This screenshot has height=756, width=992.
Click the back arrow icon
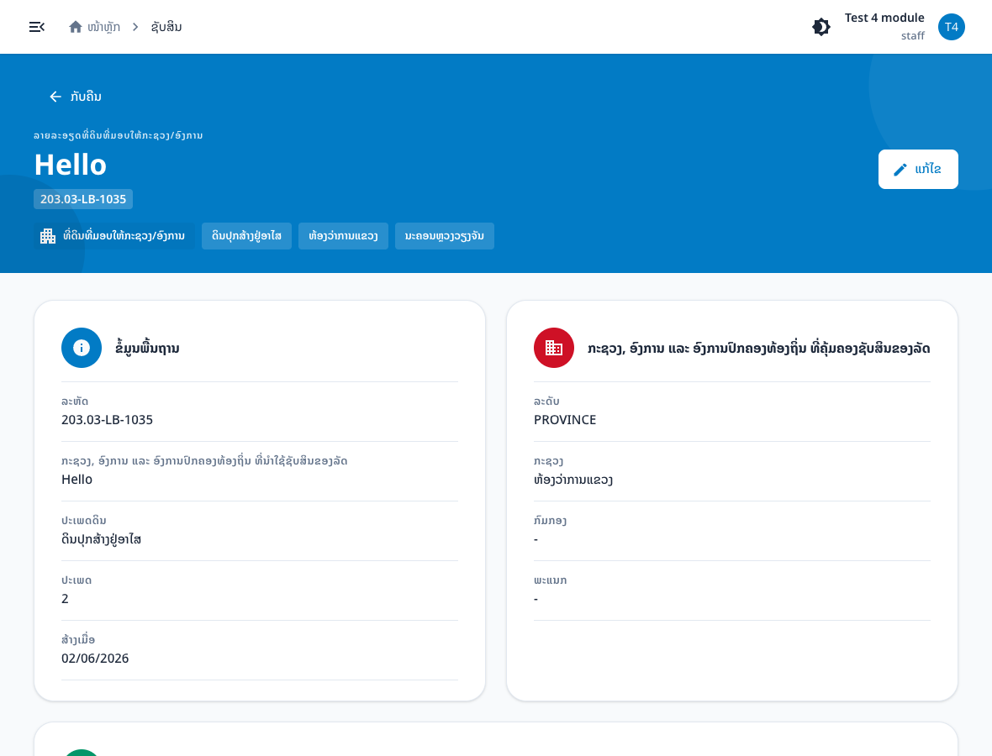coord(55,96)
